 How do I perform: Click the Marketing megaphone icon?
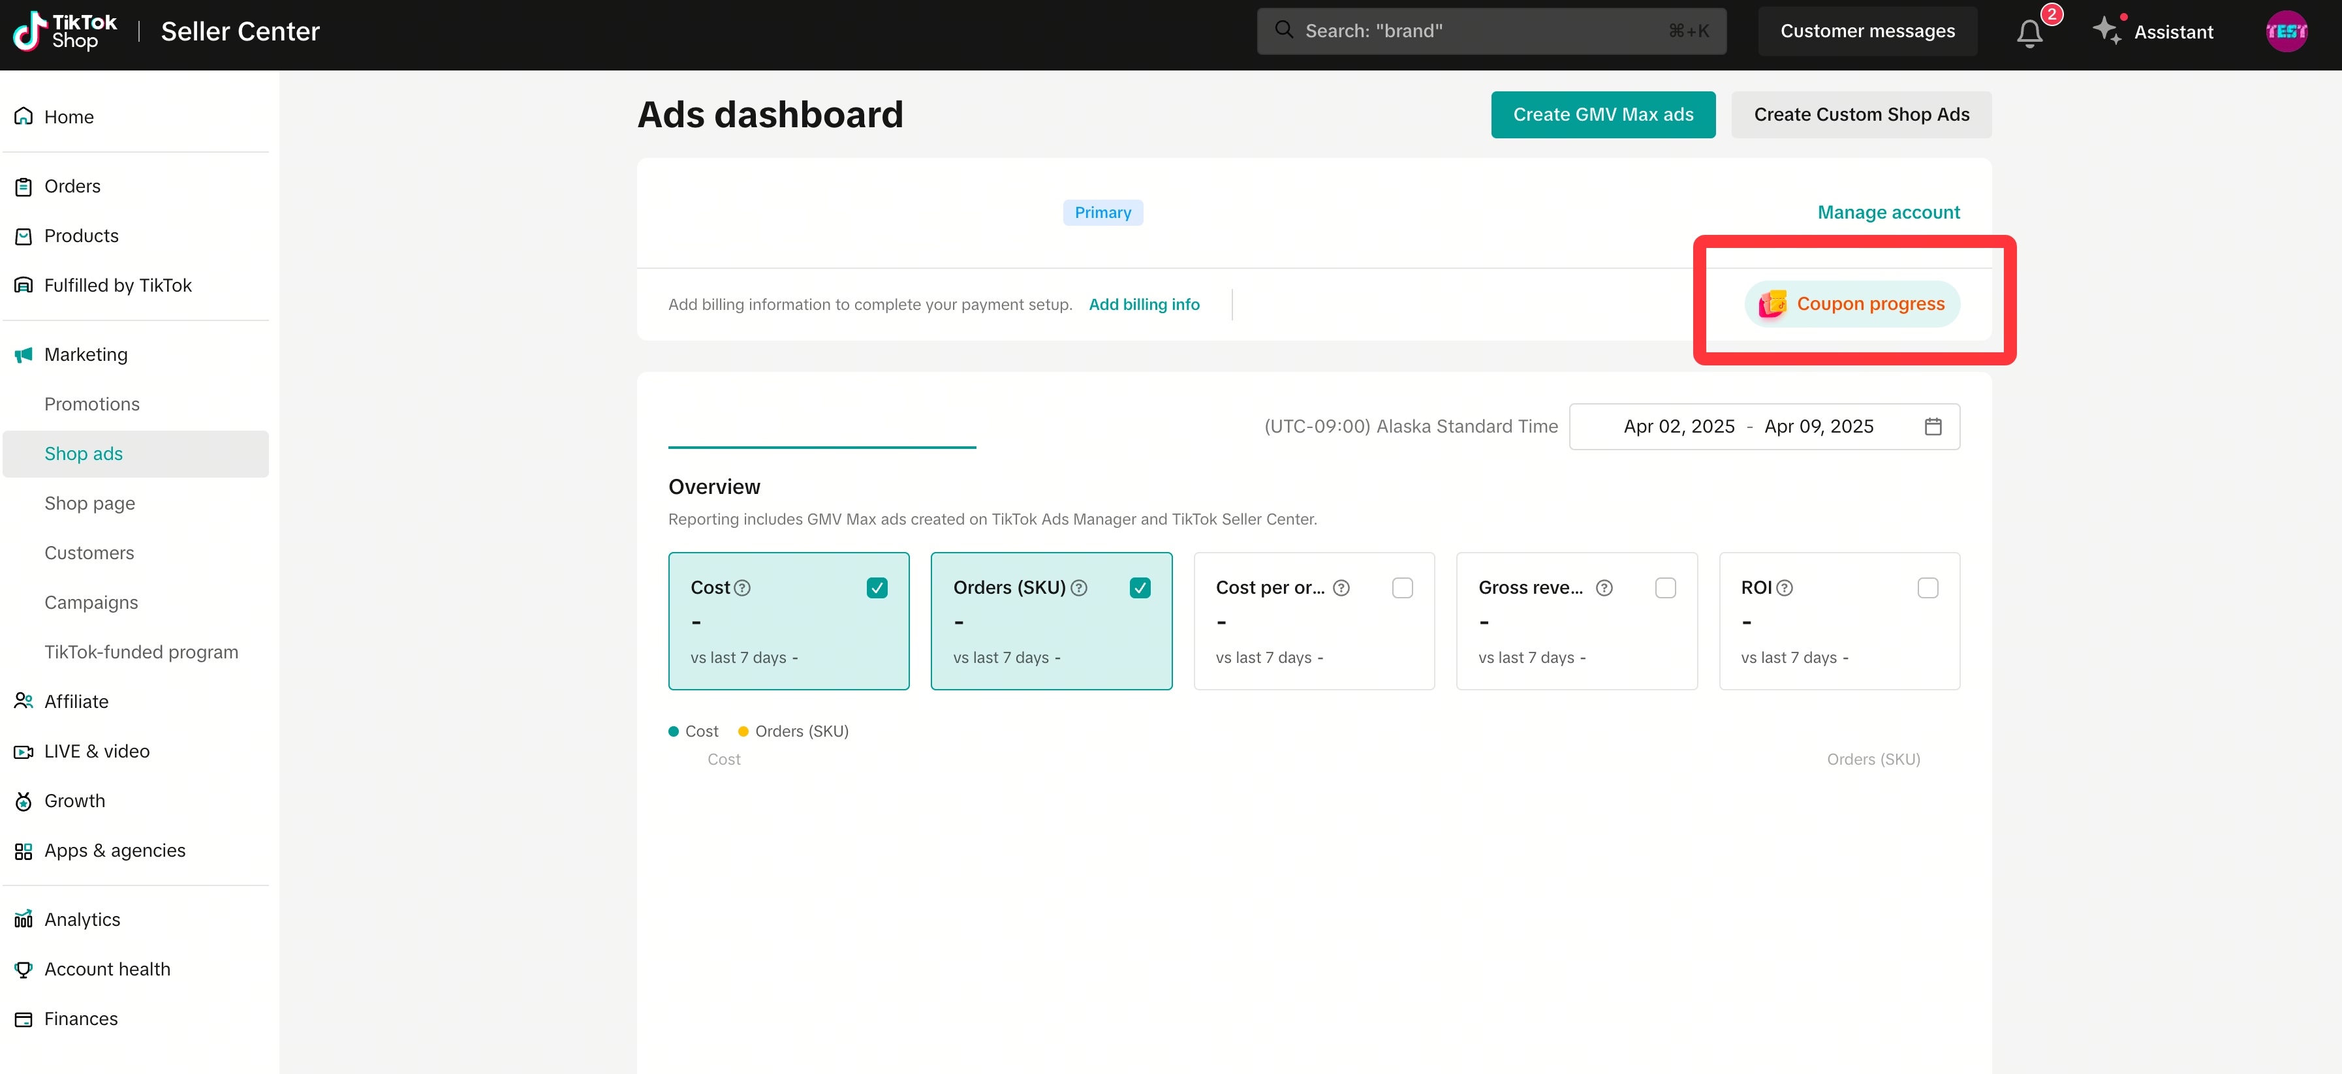23,354
